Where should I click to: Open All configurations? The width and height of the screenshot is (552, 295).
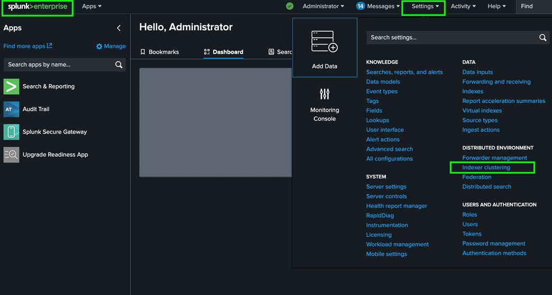[390, 158]
